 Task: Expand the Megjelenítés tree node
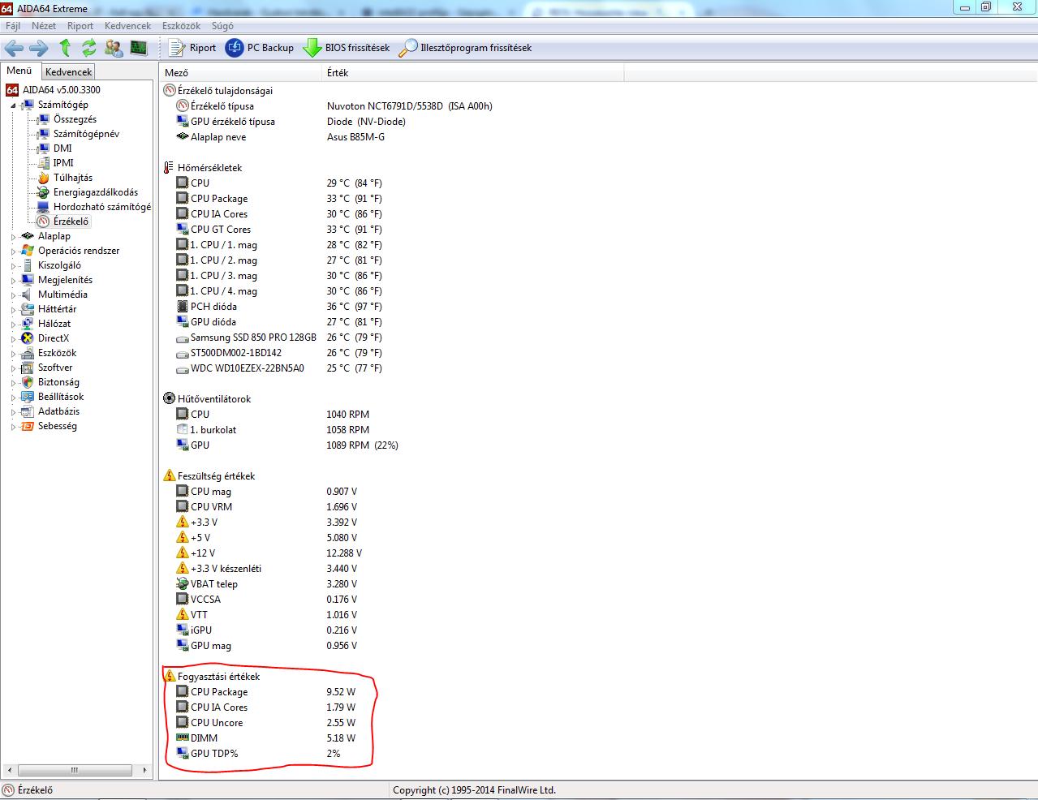(x=13, y=280)
